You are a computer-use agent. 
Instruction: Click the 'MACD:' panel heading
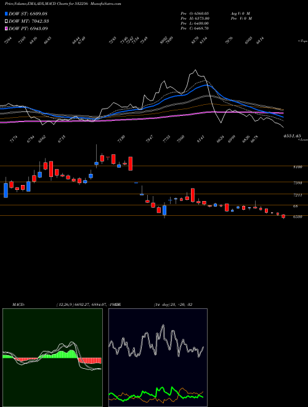click(18, 305)
